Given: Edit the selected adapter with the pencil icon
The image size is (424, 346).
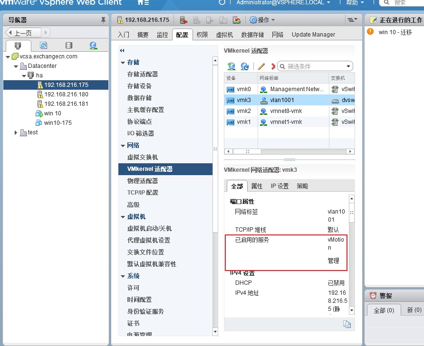Looking at the screenshot, I should pyautogui.click(x=261, y=66).
